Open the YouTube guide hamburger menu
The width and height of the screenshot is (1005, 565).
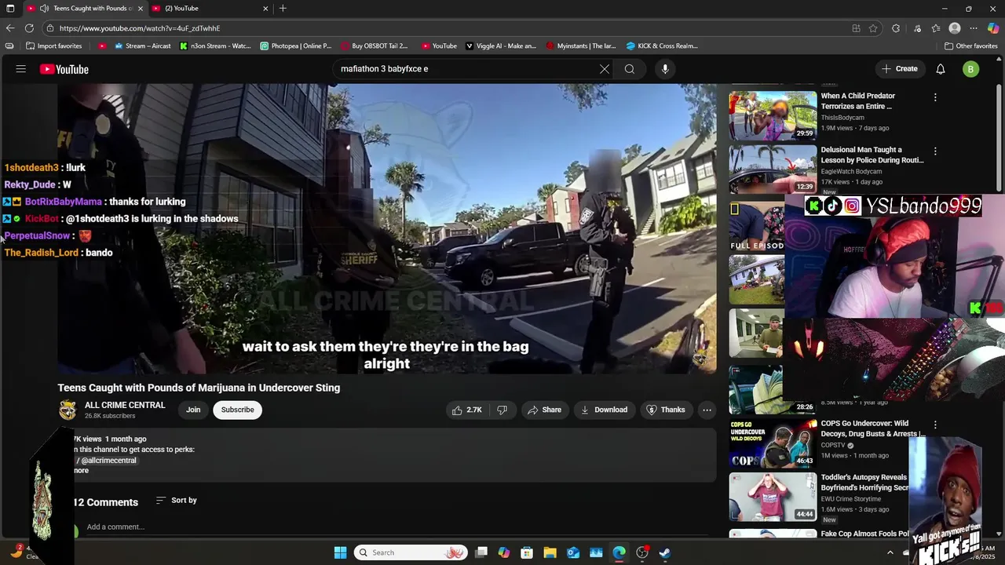pos(21,69)
